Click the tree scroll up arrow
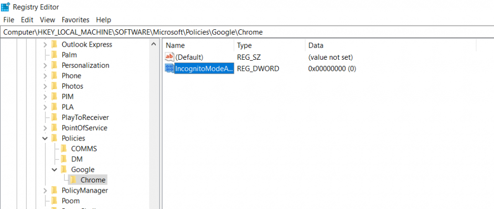This screenshot has width=494, height=209. click(x=154, y=45)
